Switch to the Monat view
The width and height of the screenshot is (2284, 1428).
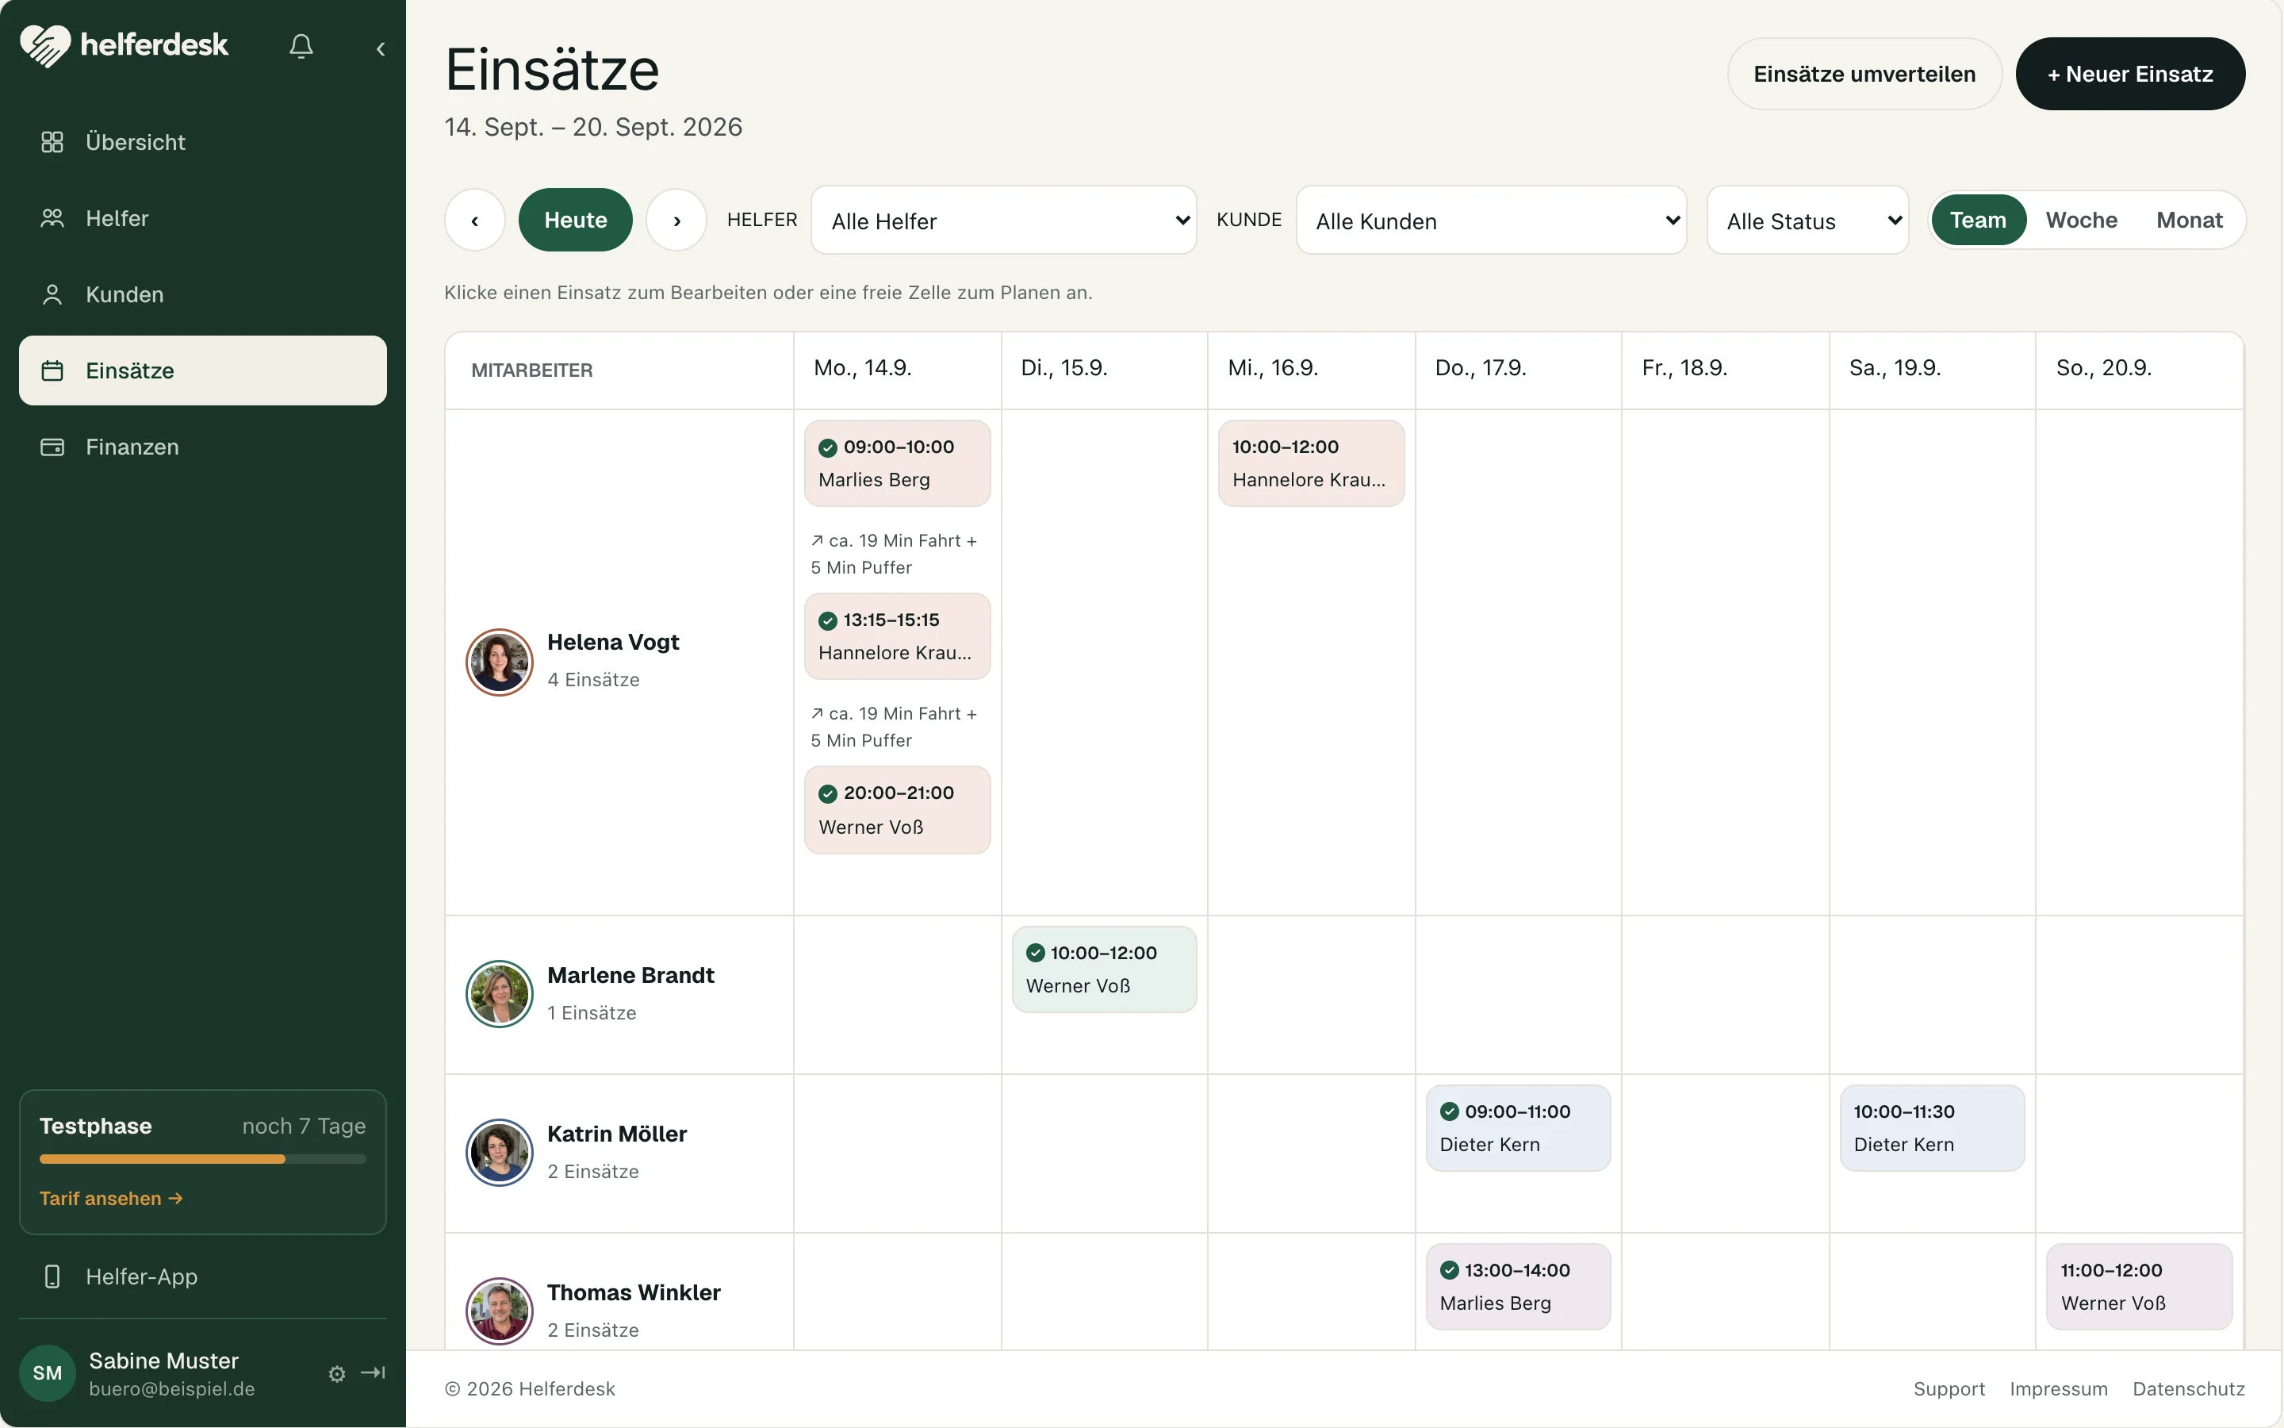(2190, 220)
